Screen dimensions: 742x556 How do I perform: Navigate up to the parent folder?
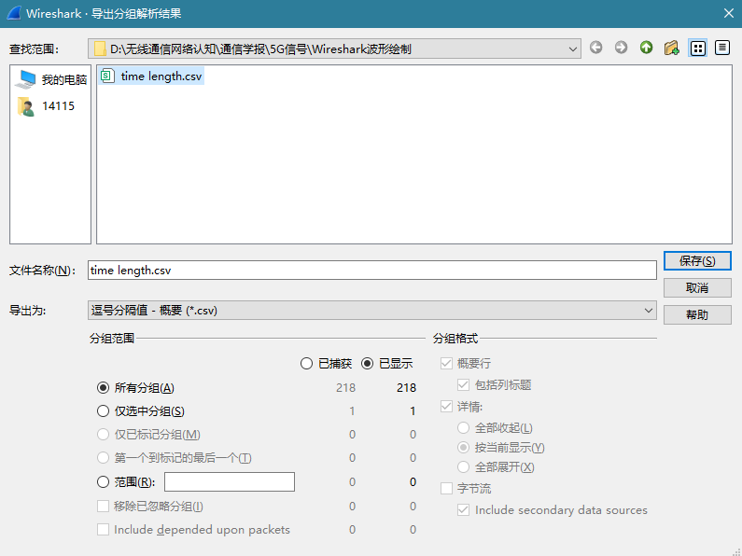(647, 48)
